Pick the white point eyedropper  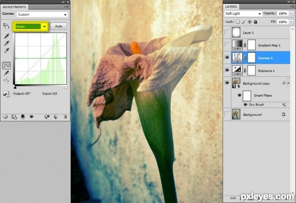pos(6,51)
